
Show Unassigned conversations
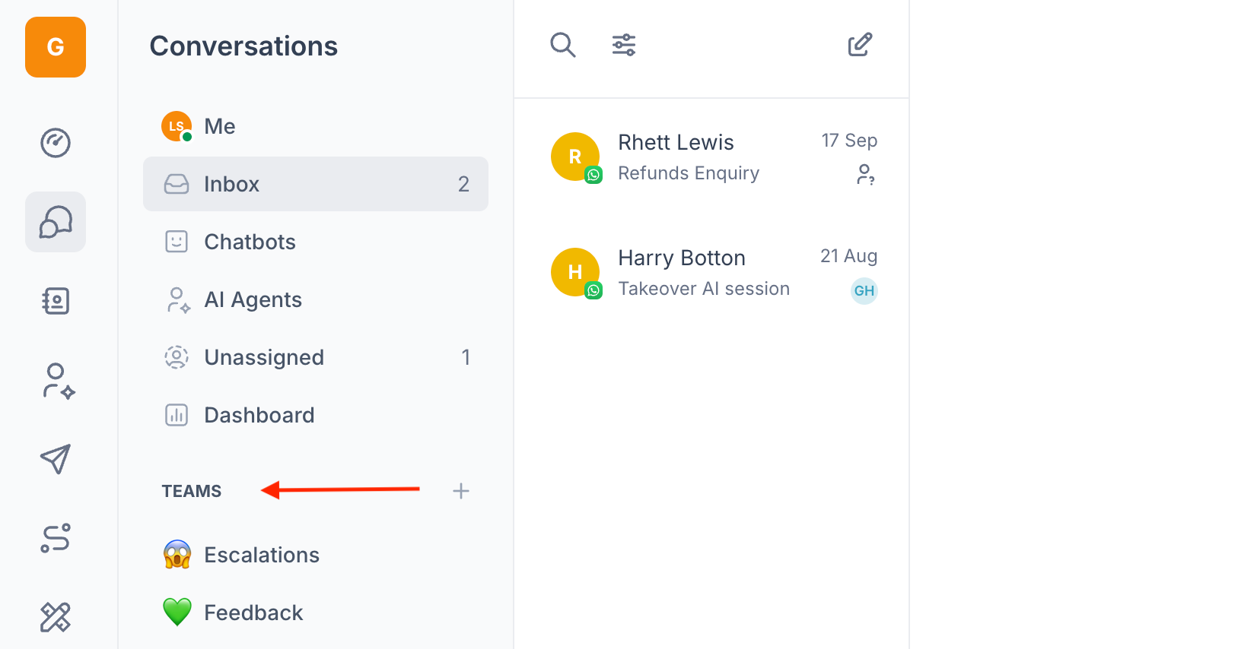click(x=263, y=357)
